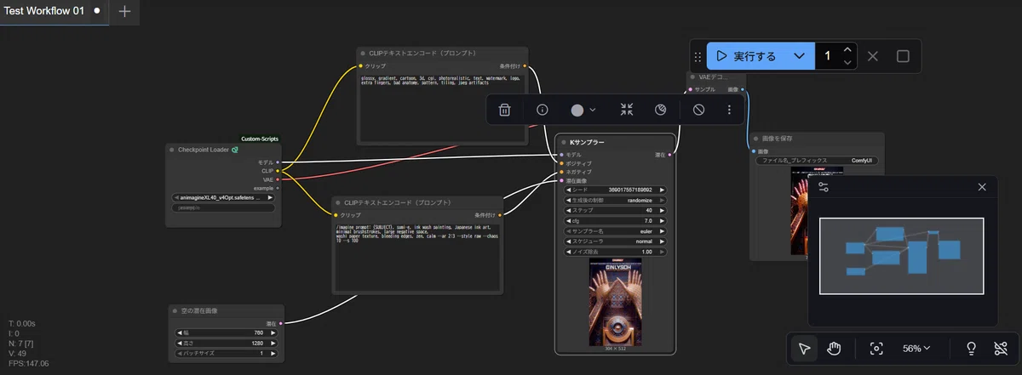
Task: Click KSampler preview image thumbnail
Action: (x=615, y=302)
